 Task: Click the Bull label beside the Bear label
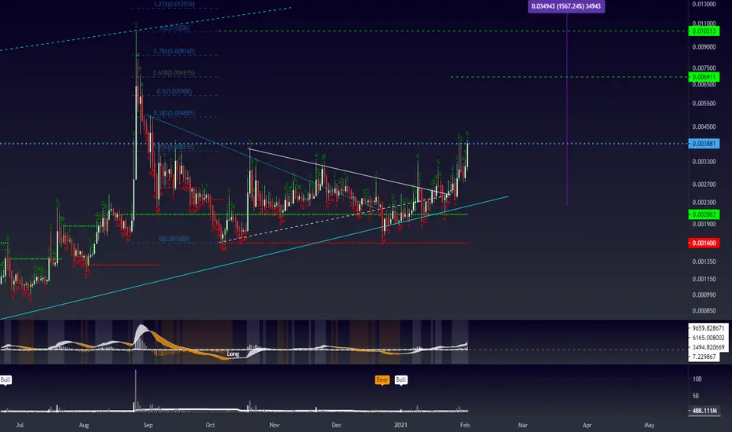401,379
